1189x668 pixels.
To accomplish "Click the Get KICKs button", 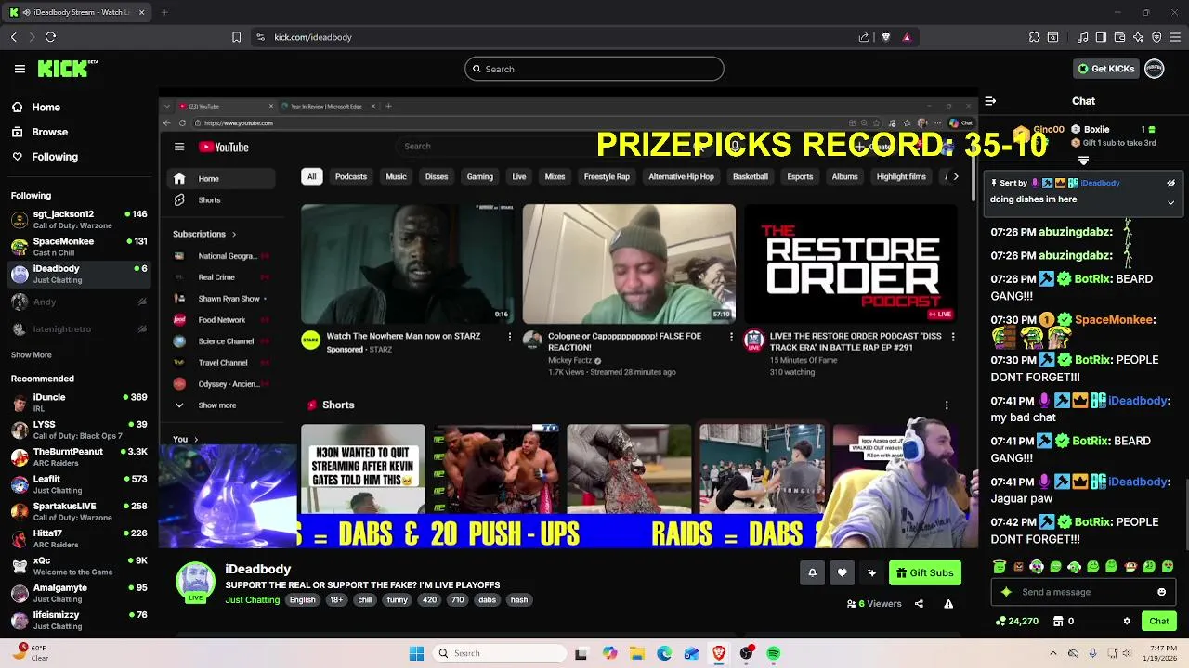I will point(1105,69).
